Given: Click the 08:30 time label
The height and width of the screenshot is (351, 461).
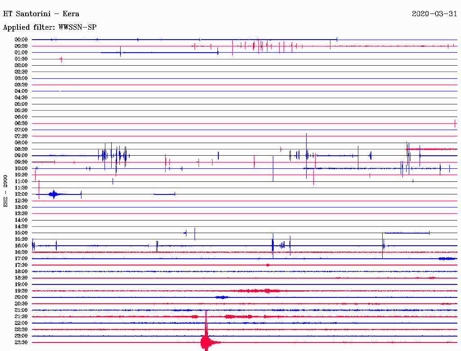Looking at the screenshot, I should (x=21, y=149).
